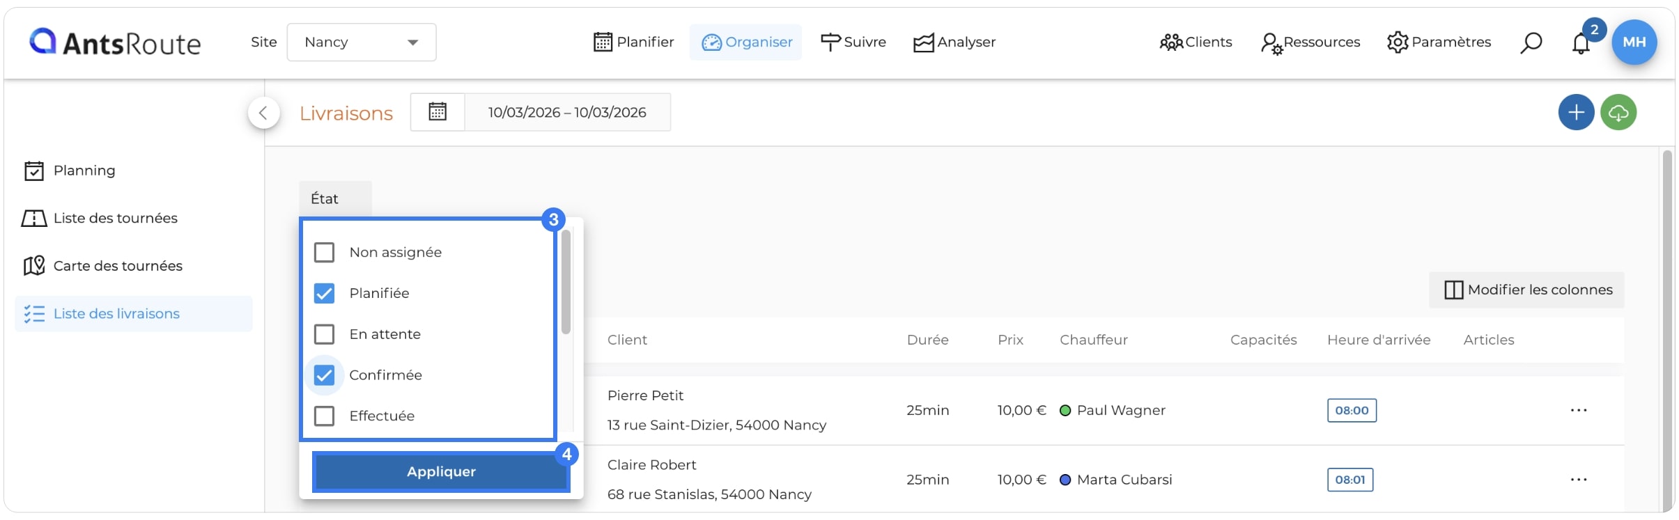1679x520 pixels.
Task: Click the Chauffeur column header
Action: click(x=1093, y=340)
